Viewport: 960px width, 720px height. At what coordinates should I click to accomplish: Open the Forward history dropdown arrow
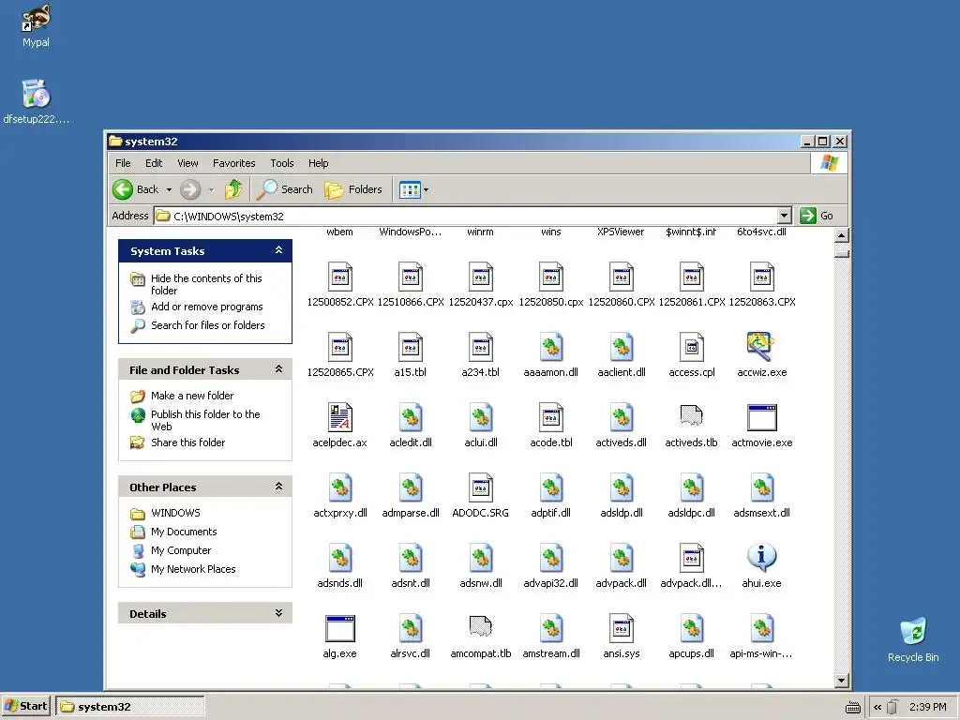point(211,189)
